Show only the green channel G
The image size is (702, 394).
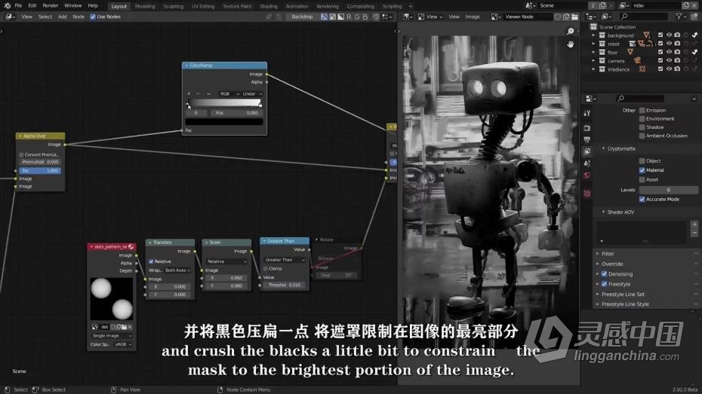[357, 17]
